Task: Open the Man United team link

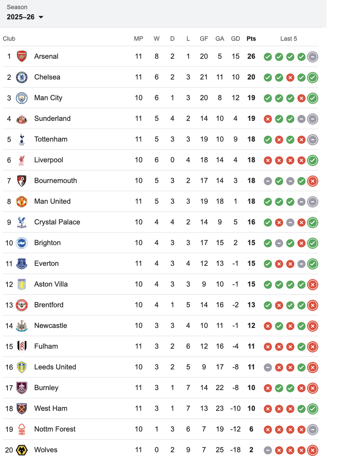Action: point(52,201)
